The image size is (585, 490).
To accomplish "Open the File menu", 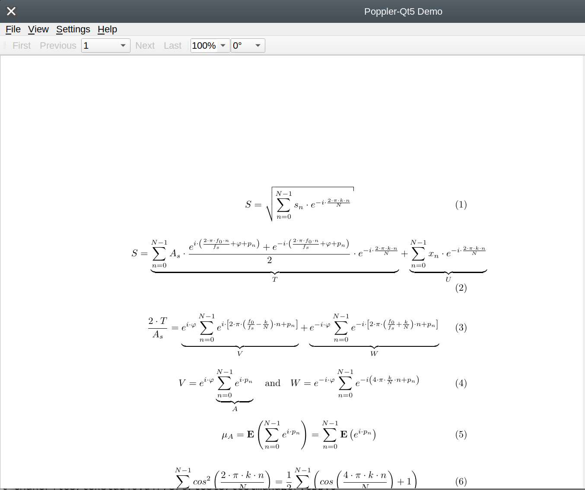I will (x=13, y=29).
